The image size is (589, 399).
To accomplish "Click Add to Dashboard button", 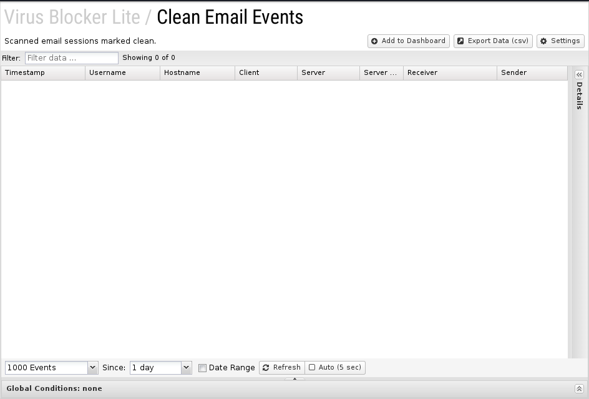I will click(408, 41).
